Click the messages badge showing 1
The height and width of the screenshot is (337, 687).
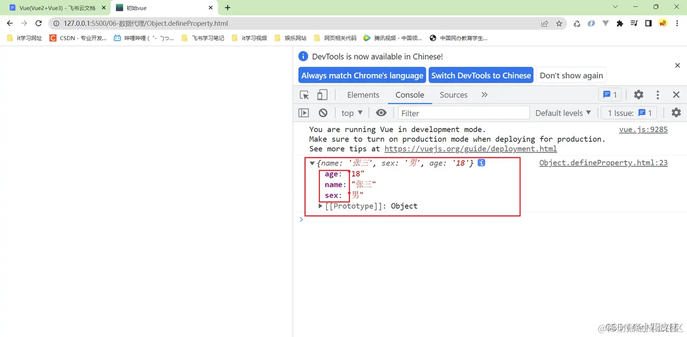pos(610,95)
